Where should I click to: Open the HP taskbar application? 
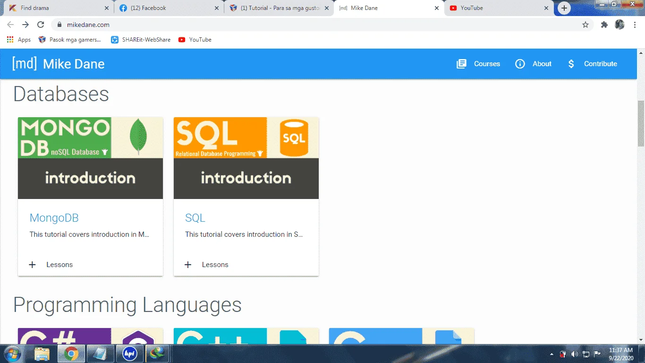tap(129, 354)
